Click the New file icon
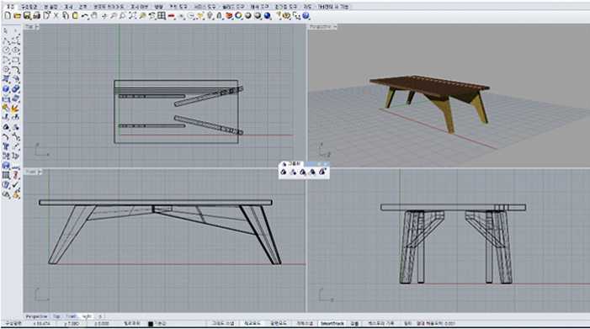The width and height of the screenshot is (590, 329). point(8,15)
